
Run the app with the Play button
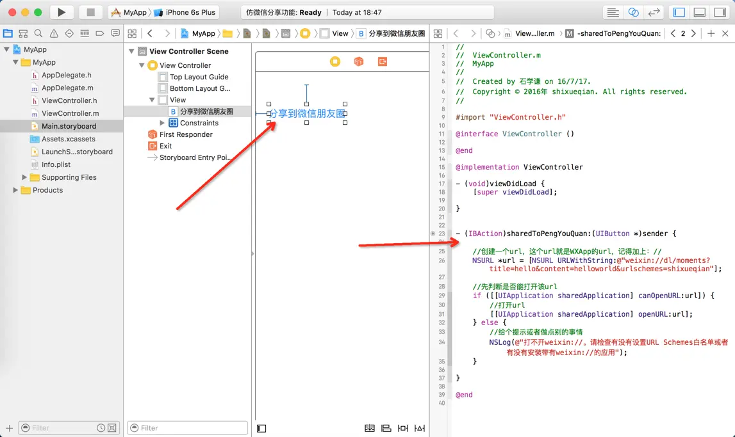[x=62, y=12]
